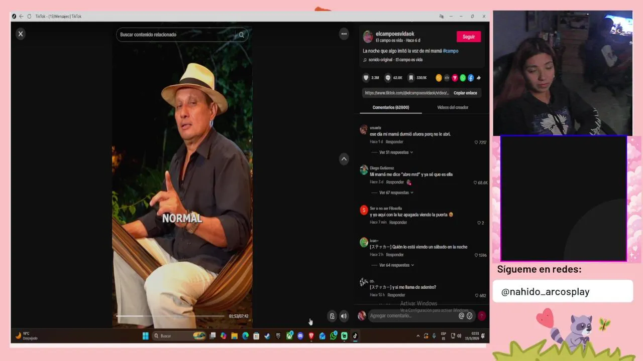Click taskbar Buscar search box
Viewport: 643px width, 361px height.
coord(179,336)
